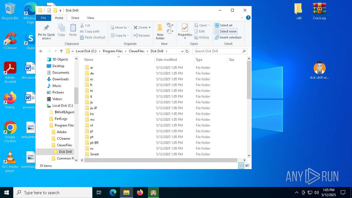The height and width of the screenshot is (198, 352).
Task: Click Firefox icon in taskbar
Action: point(140,193)
